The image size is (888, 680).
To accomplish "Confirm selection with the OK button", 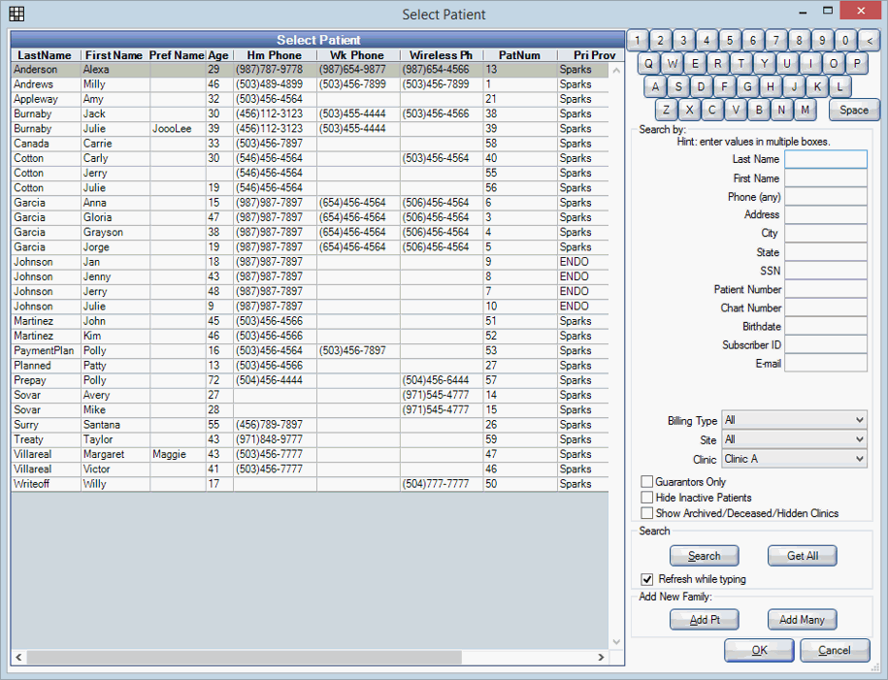I will 758,650.
